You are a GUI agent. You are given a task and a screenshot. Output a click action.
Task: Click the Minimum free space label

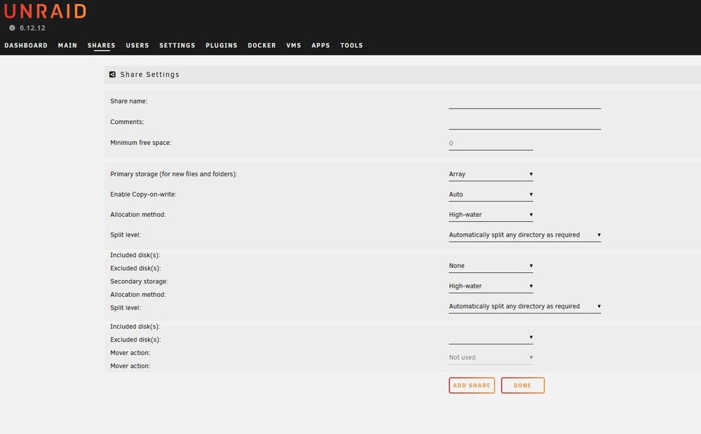pos(140,143)
